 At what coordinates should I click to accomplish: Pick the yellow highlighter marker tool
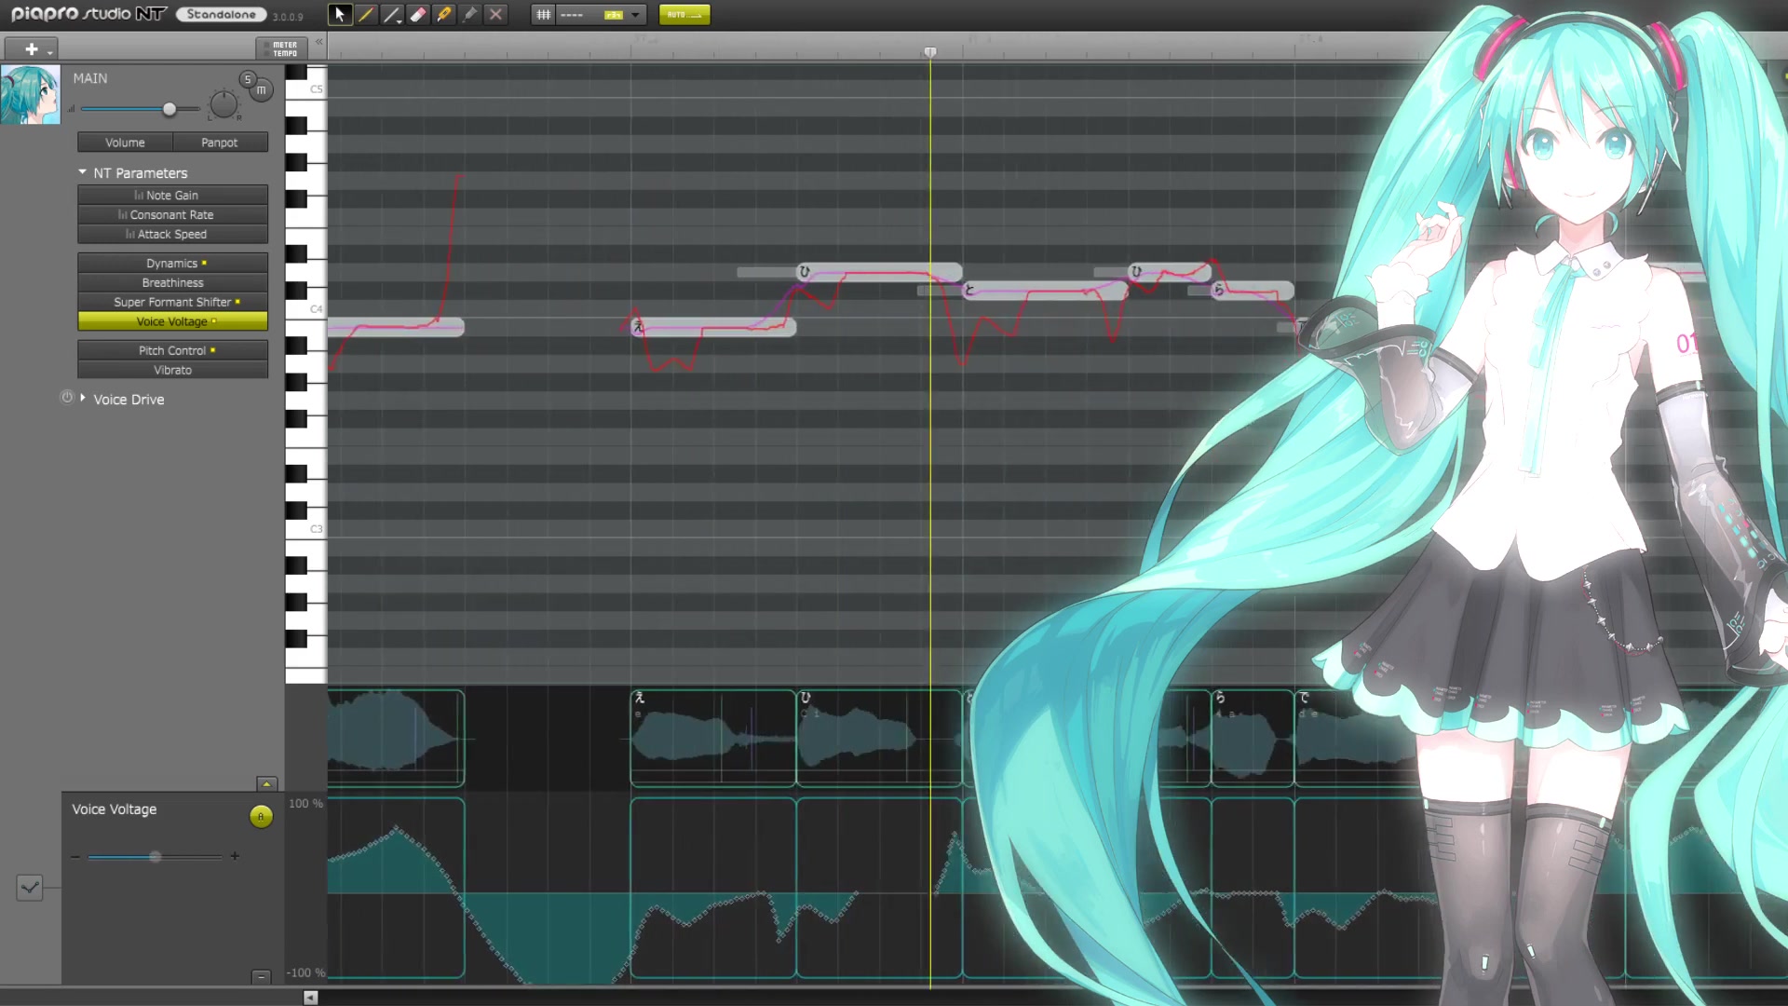click(x=444, y=14)
